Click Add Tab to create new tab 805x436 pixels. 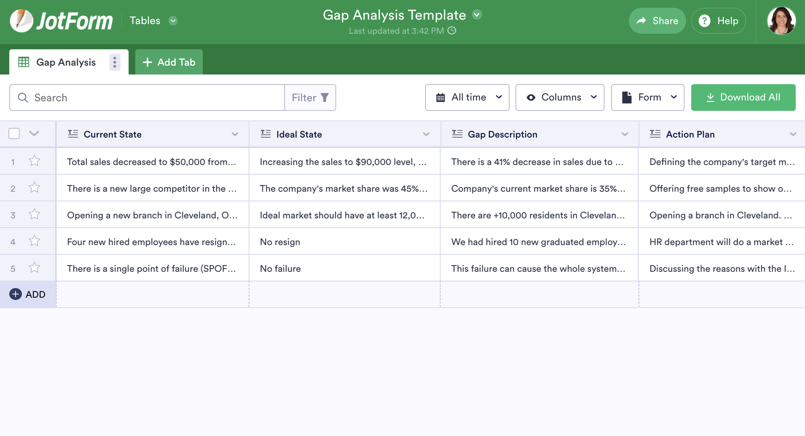169,62
